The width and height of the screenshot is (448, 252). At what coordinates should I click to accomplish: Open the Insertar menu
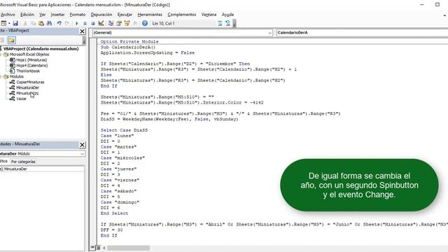57,15
